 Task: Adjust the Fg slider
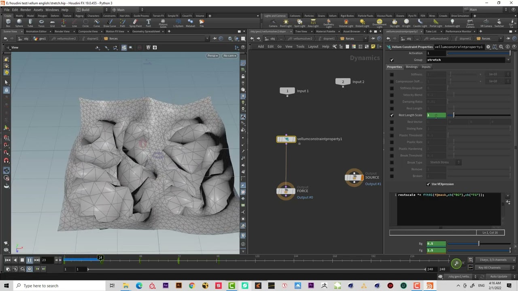click(x=479, y=251)
